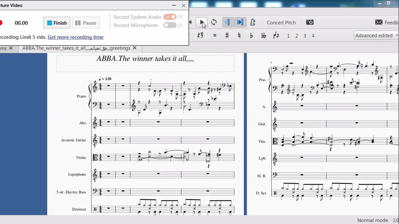Select the Lph. label on second page
Viewport: 399px width, 224px height.
[262, 158]
